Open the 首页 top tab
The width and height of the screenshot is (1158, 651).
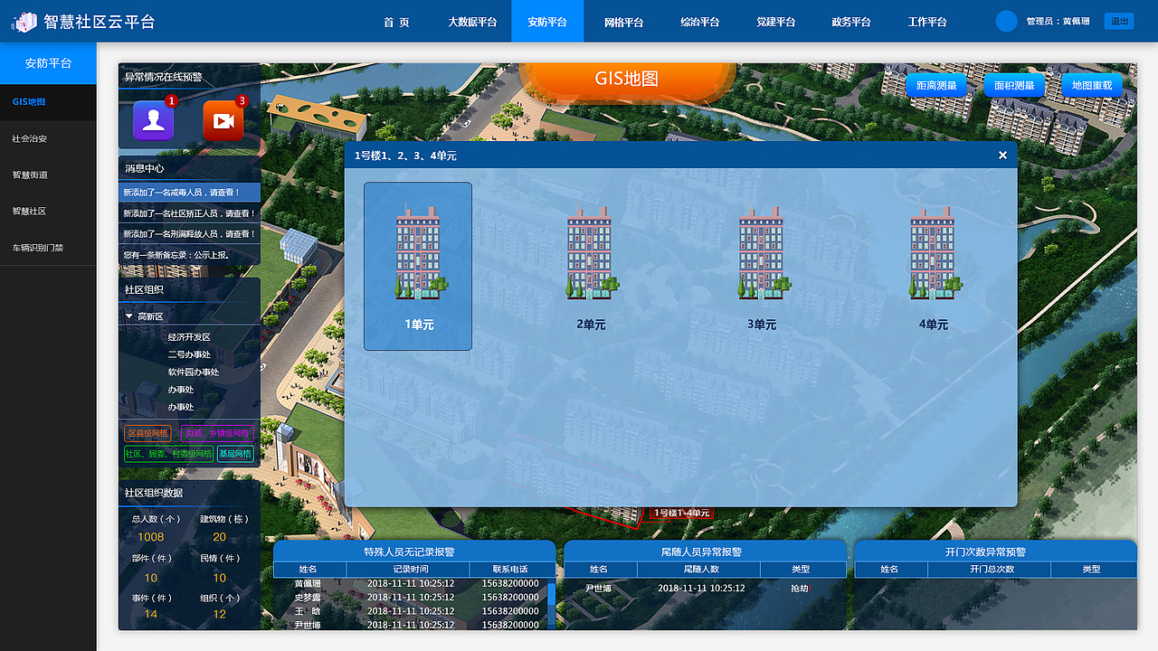pyautogui.click(x=396, y=22)
